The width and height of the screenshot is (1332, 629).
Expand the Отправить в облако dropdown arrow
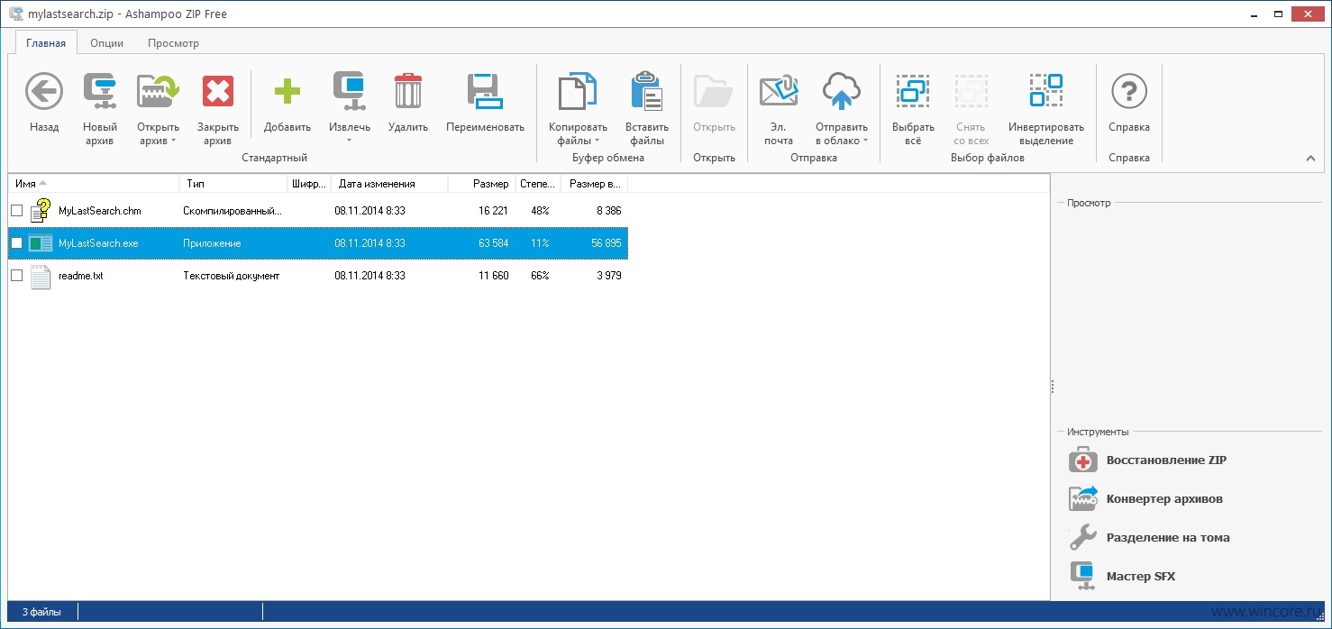pos(865,141)
